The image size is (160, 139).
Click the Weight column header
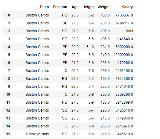104,7
